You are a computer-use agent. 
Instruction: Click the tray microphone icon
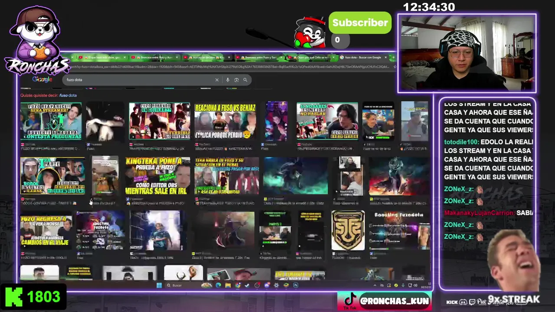point(403,285)
